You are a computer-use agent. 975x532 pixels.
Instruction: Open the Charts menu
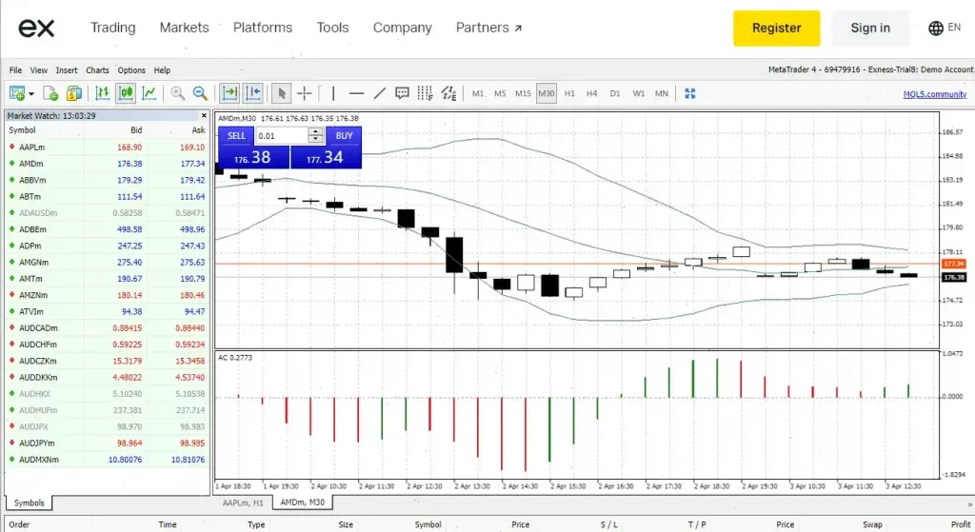point(97,70)
